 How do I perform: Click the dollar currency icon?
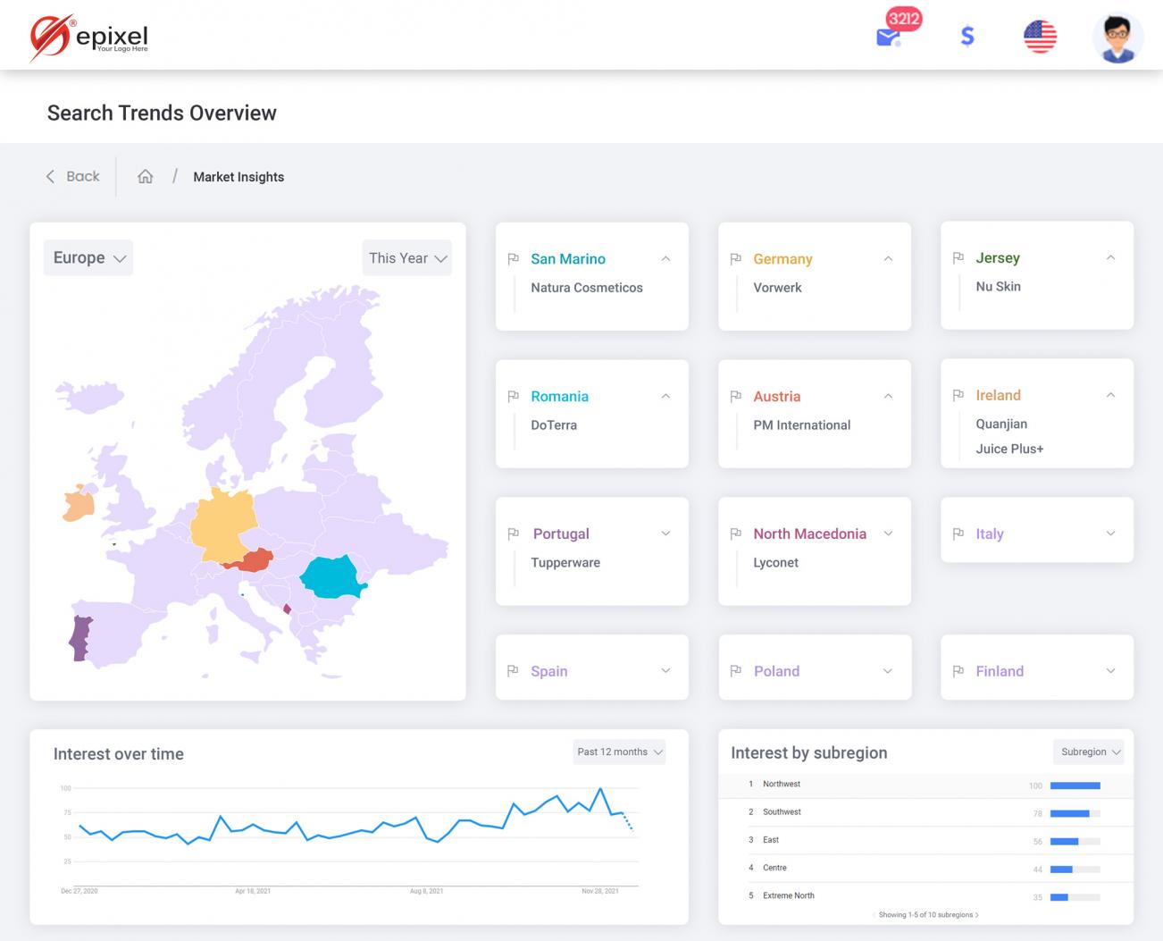[966, 36]
